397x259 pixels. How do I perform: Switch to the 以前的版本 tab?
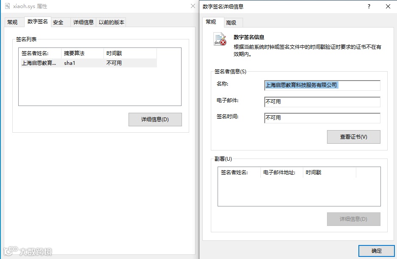click(x=112, y=22)
